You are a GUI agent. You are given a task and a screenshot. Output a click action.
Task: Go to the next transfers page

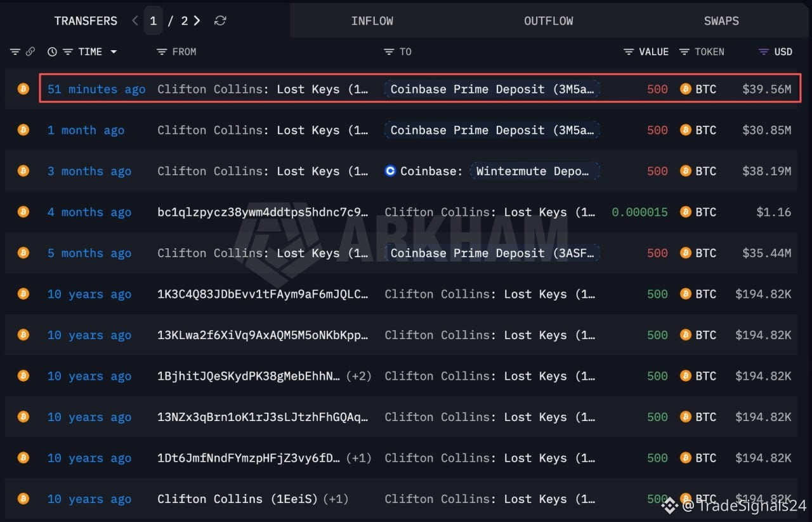tap(197, 21)
